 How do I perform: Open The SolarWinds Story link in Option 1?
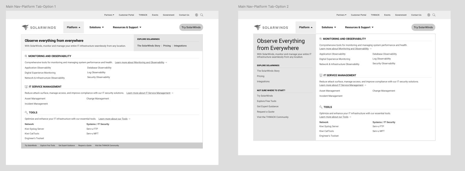pyautogui.click(x=149, y=46)
